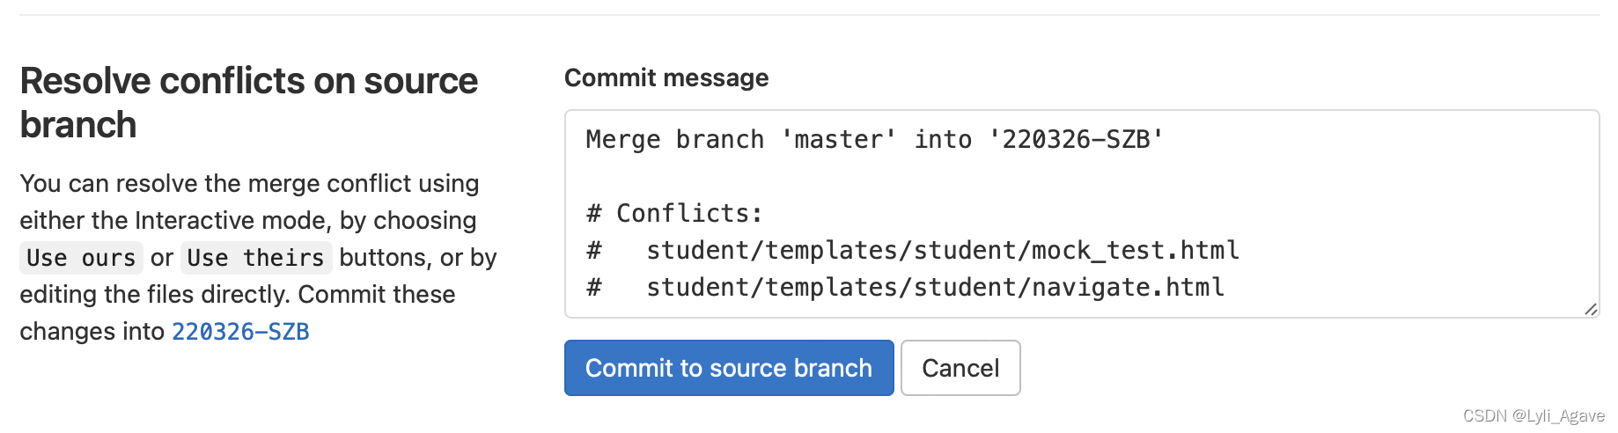Click '220326-SZB' inside the commit message text

1076,140
